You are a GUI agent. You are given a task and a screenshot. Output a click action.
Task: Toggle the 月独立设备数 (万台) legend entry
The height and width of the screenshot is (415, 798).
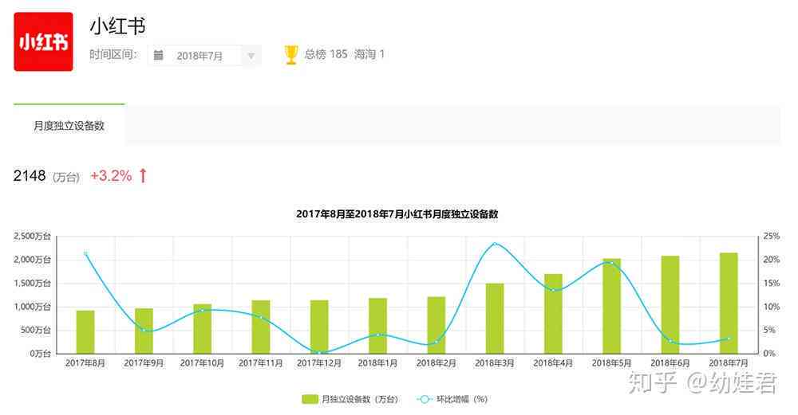[x=350, y=399]
